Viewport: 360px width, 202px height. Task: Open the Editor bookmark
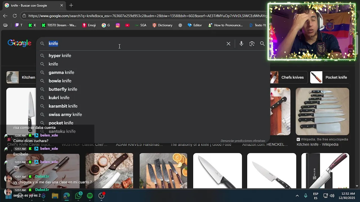[x=195, y=25]
